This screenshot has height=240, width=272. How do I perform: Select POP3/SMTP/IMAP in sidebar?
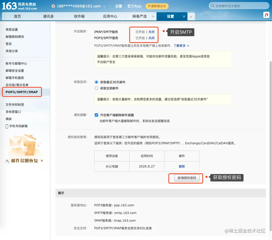(22, 92)
